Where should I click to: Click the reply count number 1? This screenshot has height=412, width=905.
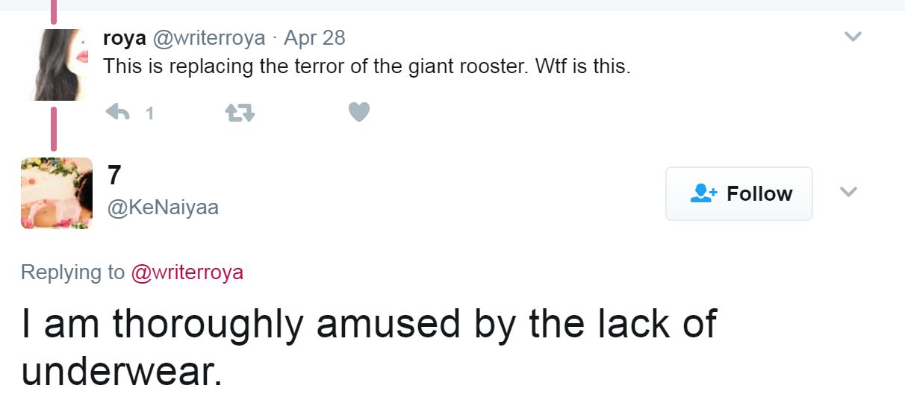tap(149, 113)
